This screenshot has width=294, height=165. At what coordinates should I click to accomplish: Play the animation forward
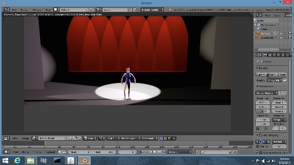coord(155,152)
